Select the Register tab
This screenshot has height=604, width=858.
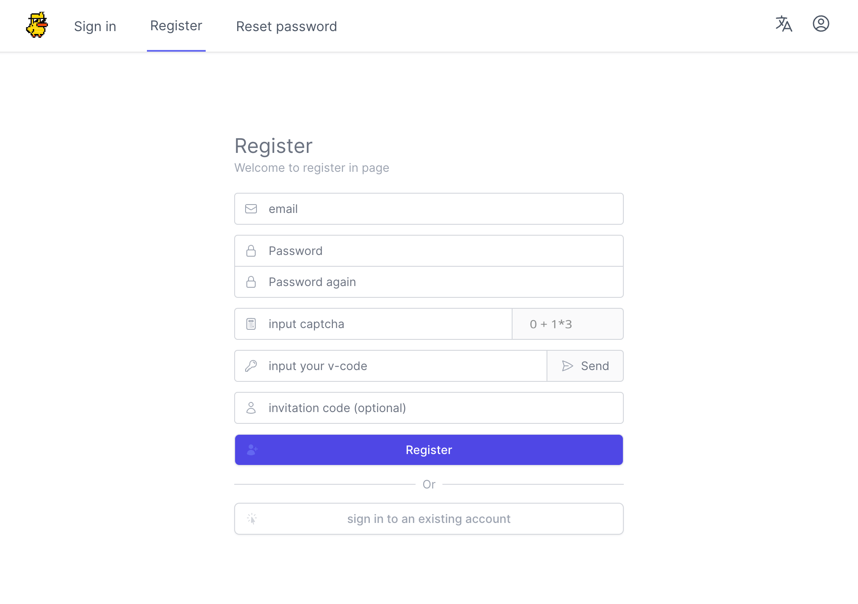tap(175, 26)
